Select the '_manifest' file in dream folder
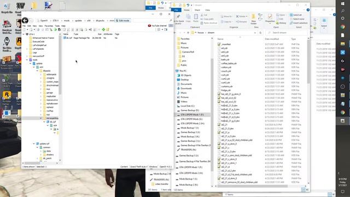This screenshot has height=197, width=350. coord(226,44)
